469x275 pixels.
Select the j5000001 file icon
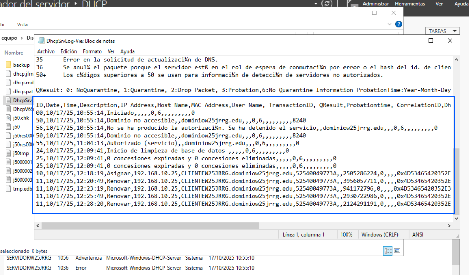point(8,162)
